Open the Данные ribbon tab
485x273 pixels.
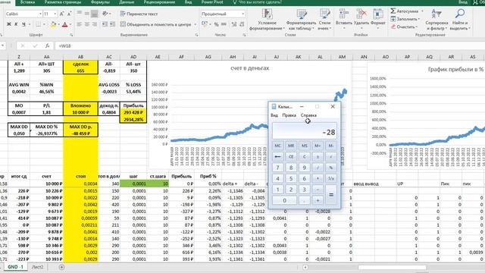(127, 2)
